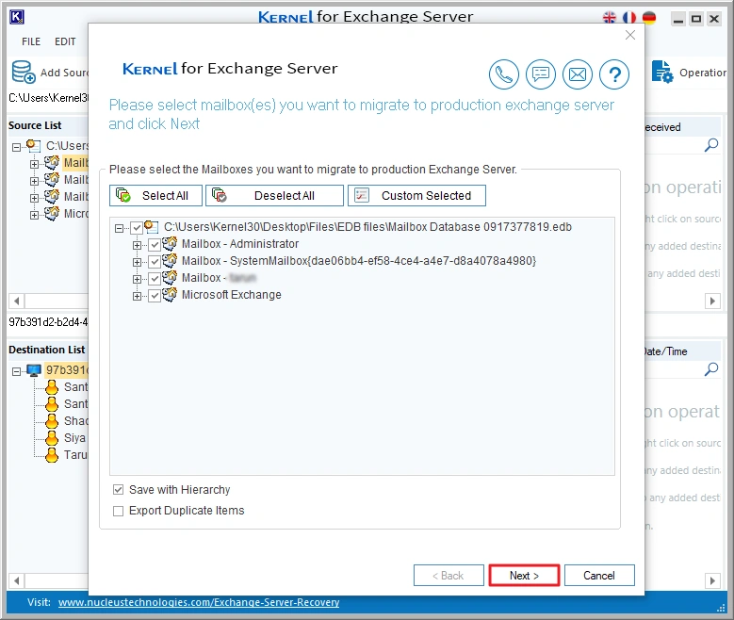The width and height of the screenshot is (734, 620).
Task: Click the Mailbox - Administrator mailbox icon
Action: (x=170, y=244)
